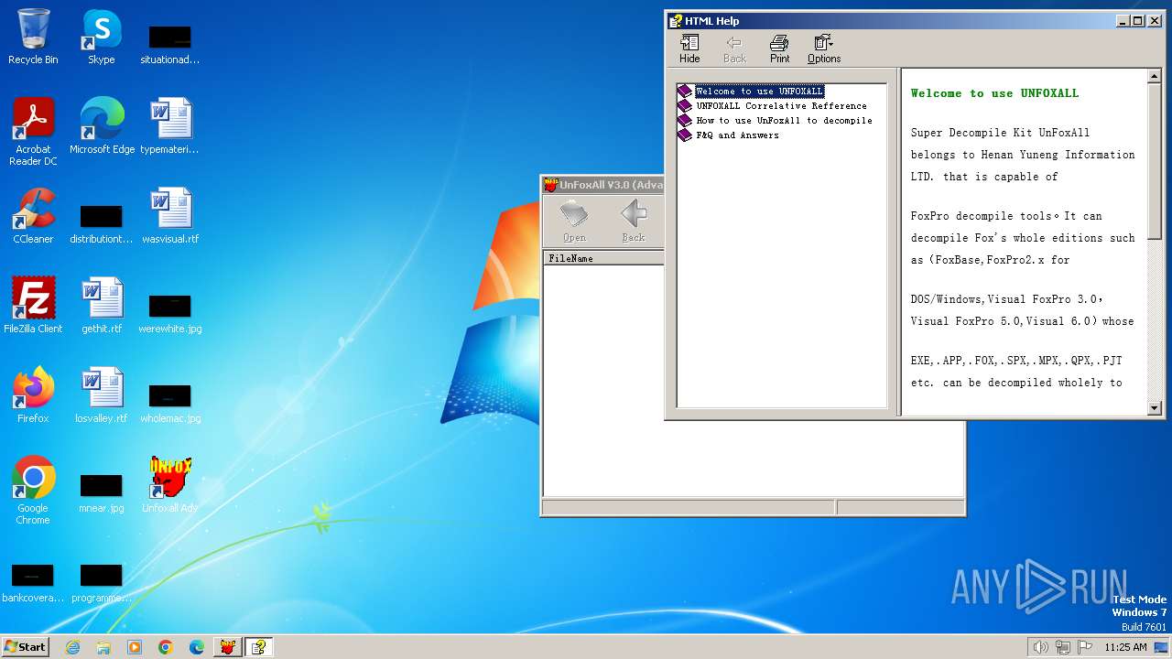Select the wholemac.jpg file icon
This screenshot has width=1172, height=659.
click(170, 405)
